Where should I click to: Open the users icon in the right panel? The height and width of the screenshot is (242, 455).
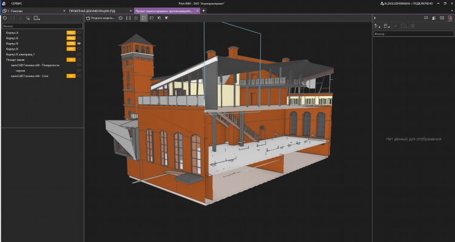coord(434,18)
